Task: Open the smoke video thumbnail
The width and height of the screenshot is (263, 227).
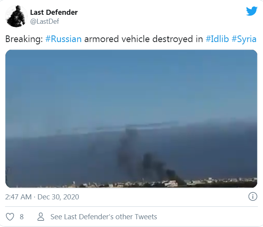Action: (131, 119)
